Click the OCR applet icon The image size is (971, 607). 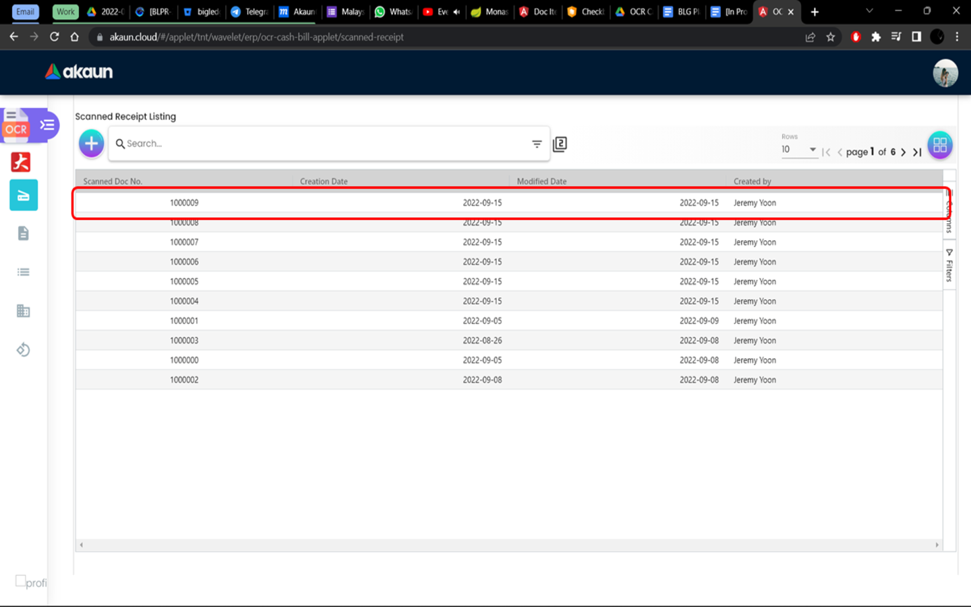pos(16,125)
